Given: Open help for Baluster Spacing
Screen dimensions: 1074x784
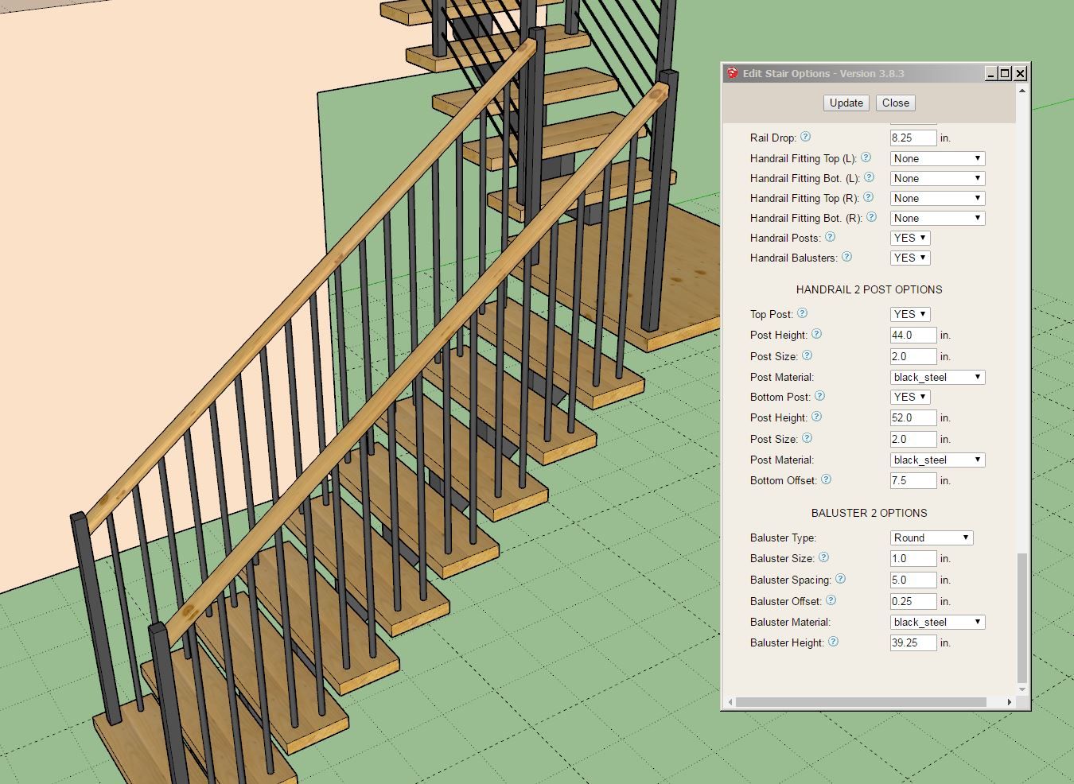Looking at the screenshot, I should [x=840, y=579].
